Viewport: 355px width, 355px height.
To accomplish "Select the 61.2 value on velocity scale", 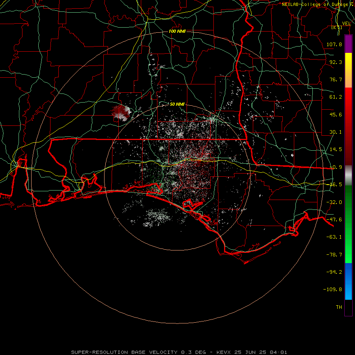I will 336,97.
